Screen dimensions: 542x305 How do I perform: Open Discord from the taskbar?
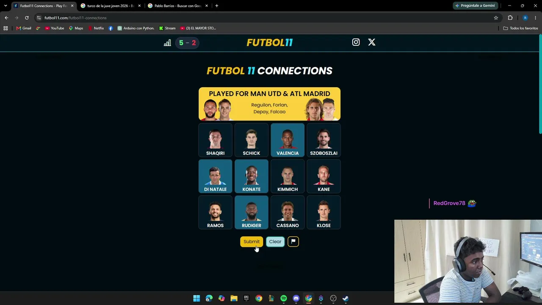296,299
